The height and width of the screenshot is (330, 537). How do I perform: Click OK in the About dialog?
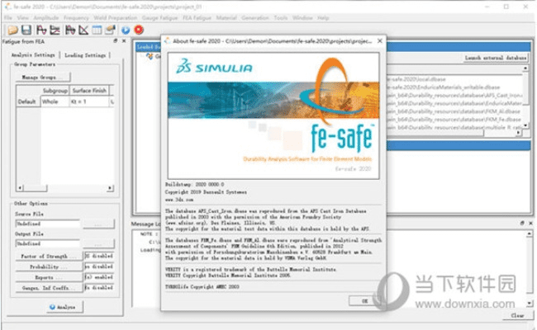pos(364,301)
